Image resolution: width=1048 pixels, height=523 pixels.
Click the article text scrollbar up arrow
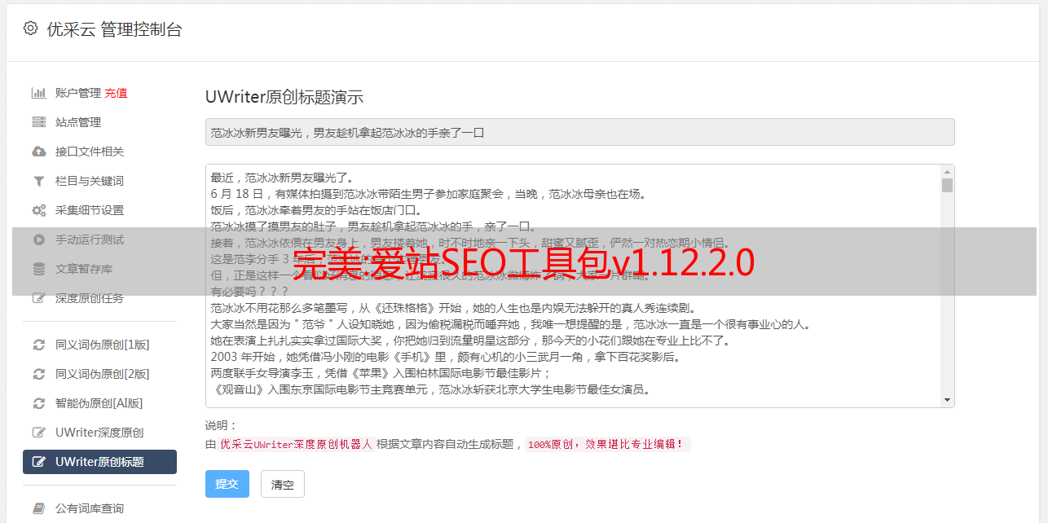pyautogui.click(x=947, y=172)
